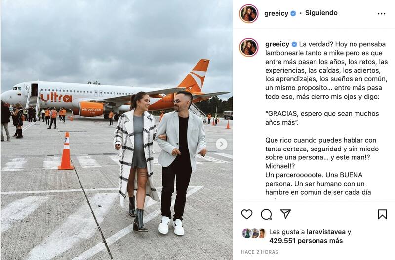Click the greeicy username in the caption

click(x=277, y=44)
